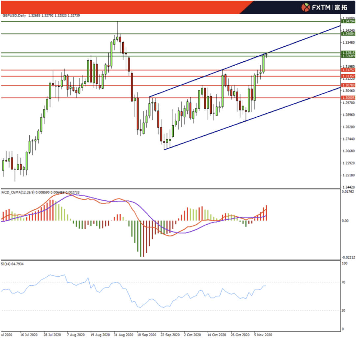Click the 1.31757 red support label
The width and height of the screenshot is (356, 339).
(349, 70)
